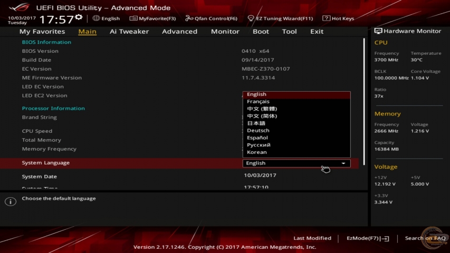Click the memory capacity 16384 MB value
Screen dimensions: 450x253
click(387, 149)
